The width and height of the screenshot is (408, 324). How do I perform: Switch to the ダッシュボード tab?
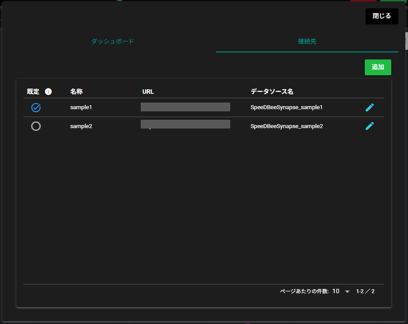coord(112,41)
